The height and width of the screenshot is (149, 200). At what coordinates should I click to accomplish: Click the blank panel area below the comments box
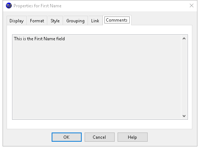pos(100,124)
